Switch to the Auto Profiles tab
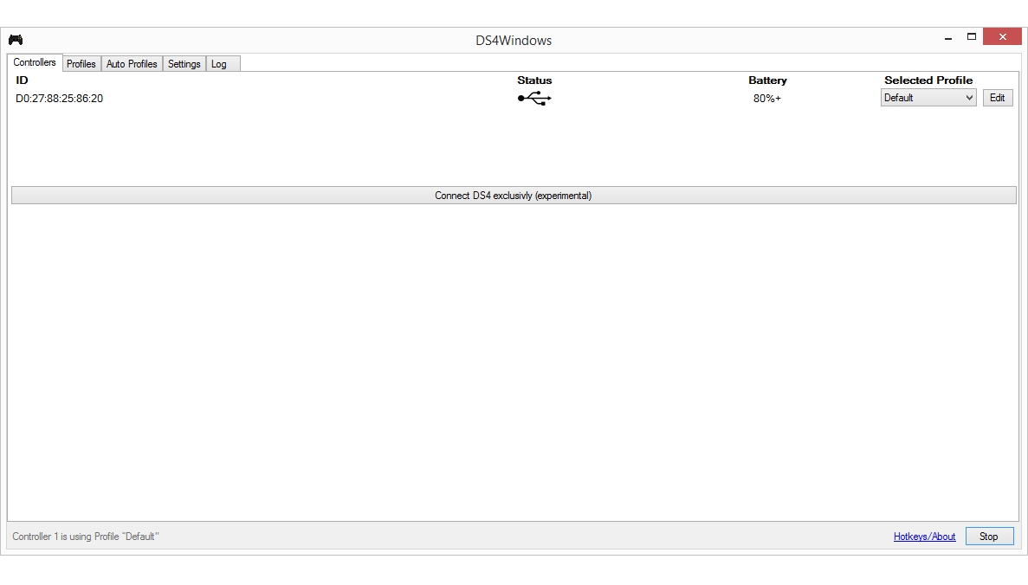The image size is (1028, 585). click(132, 63)
